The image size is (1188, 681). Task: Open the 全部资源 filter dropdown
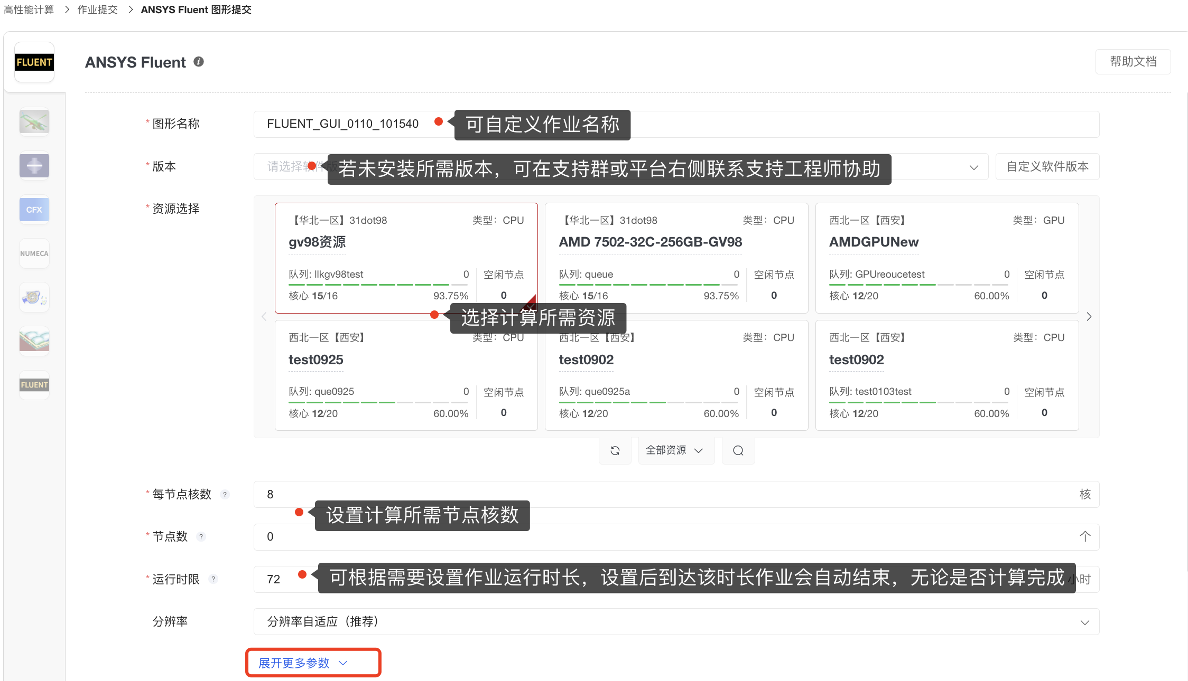point(675,450)
